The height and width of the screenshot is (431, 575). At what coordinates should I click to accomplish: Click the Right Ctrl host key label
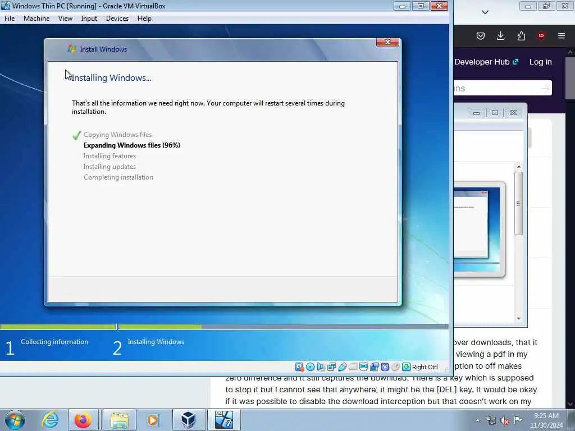coord(425,367)
